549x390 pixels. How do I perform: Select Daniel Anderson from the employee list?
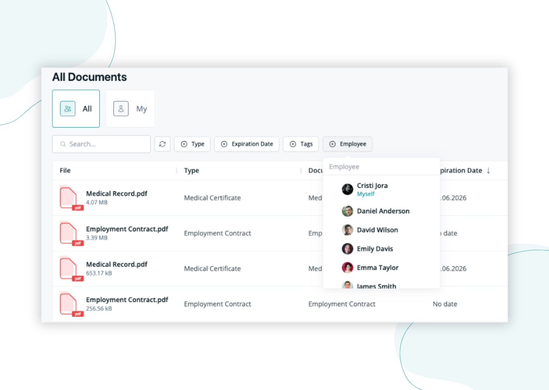383,211
